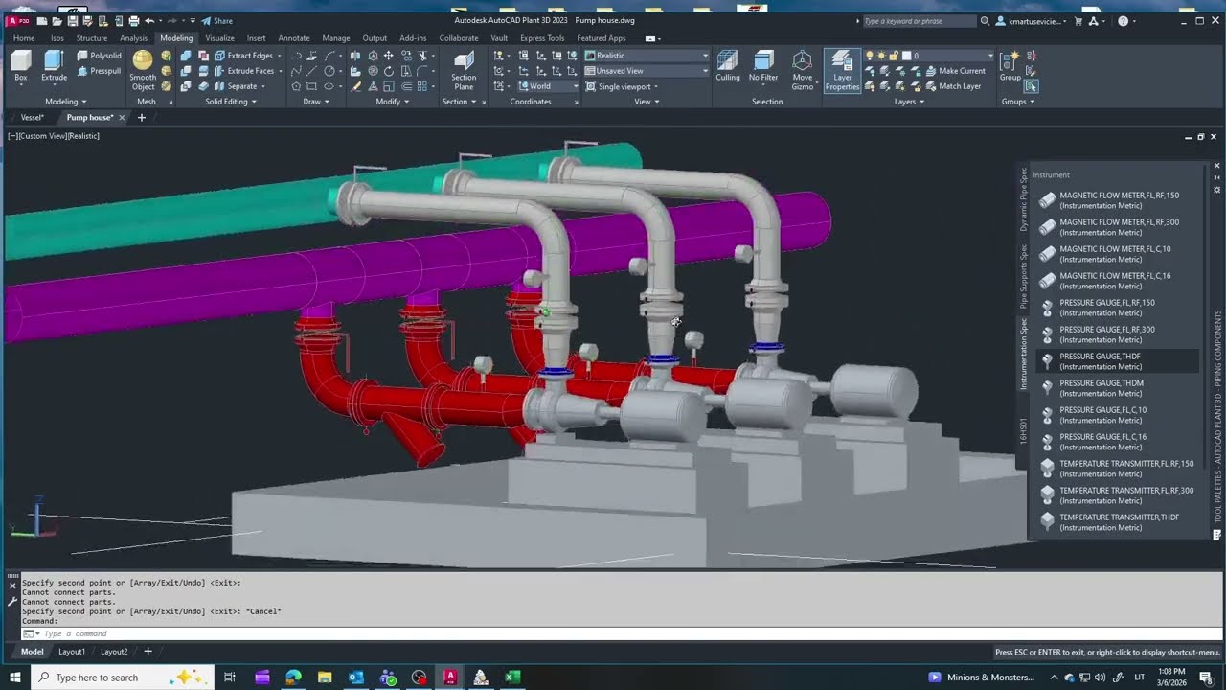This screenshot has width=1226, height=690.
Task: Click the Separate solid tool
Action: (236, 86)
